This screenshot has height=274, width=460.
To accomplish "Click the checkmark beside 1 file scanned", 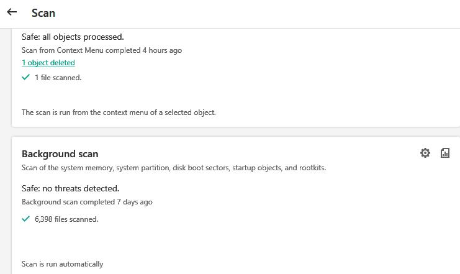I will (x=26, y=77).
